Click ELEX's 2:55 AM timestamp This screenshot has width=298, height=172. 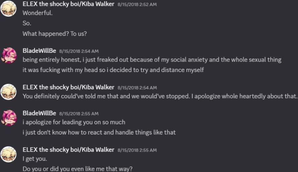pyautogui.click(x=137, y=150)
